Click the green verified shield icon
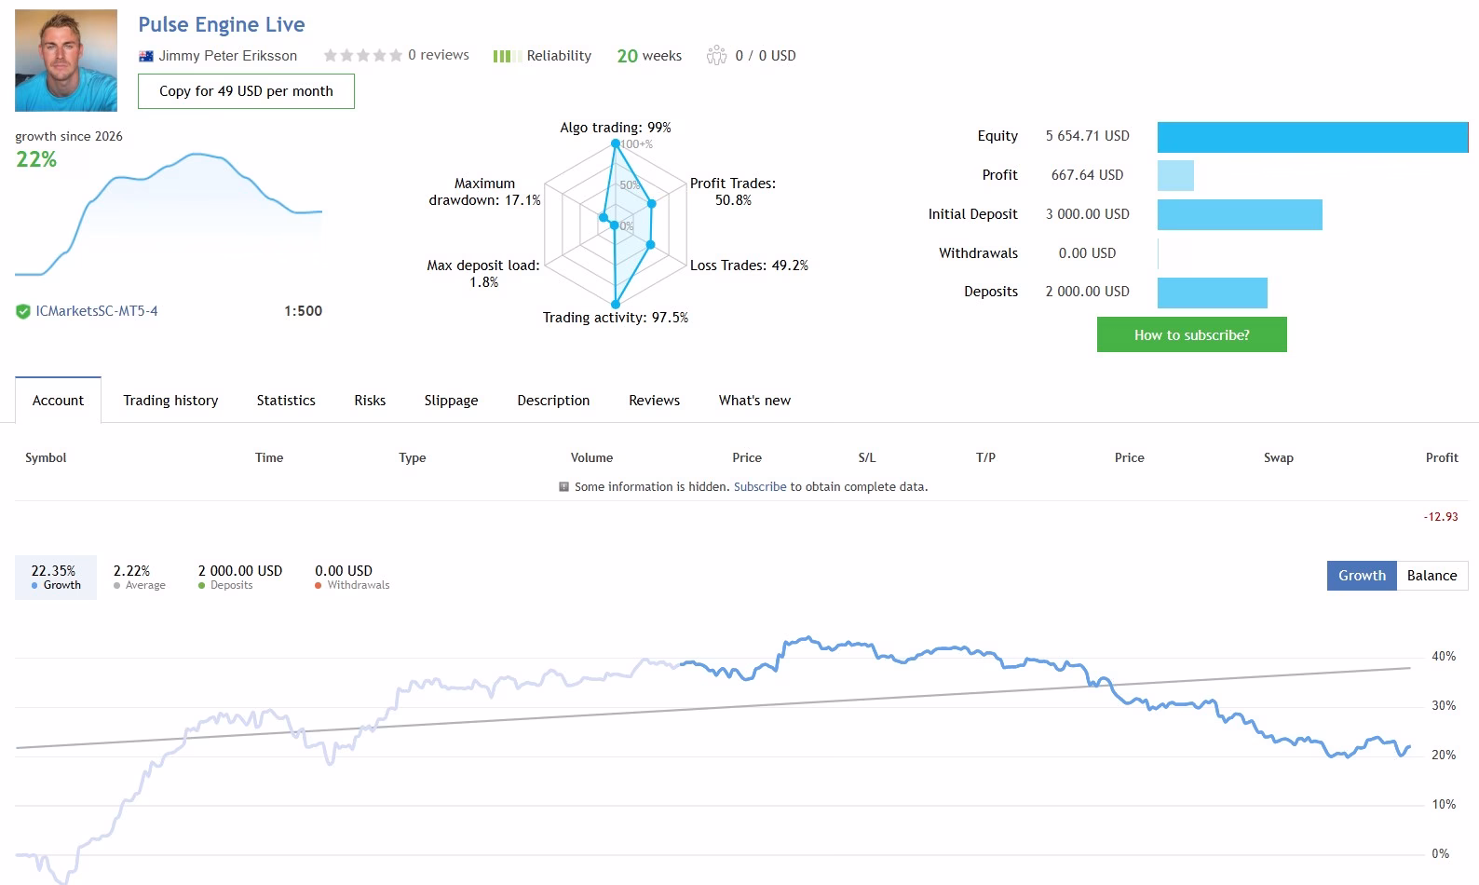 (23, 311)
